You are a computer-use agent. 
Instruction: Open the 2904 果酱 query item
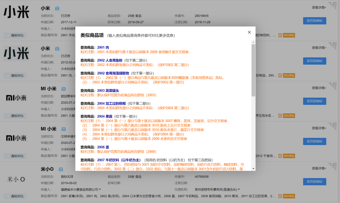(x=105, y=116)
